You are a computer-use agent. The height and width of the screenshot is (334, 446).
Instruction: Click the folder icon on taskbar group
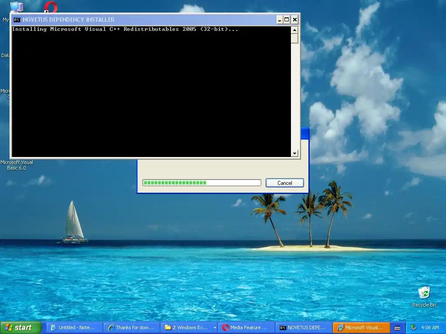coord(168,327)
